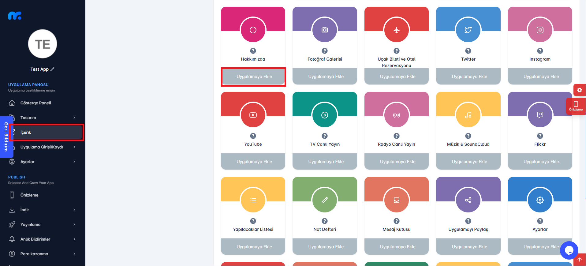Add Yapılacaklar Listesi with Uygulamaya Ekle
This screenshot has width=586, height=266.
coord(253,247)
